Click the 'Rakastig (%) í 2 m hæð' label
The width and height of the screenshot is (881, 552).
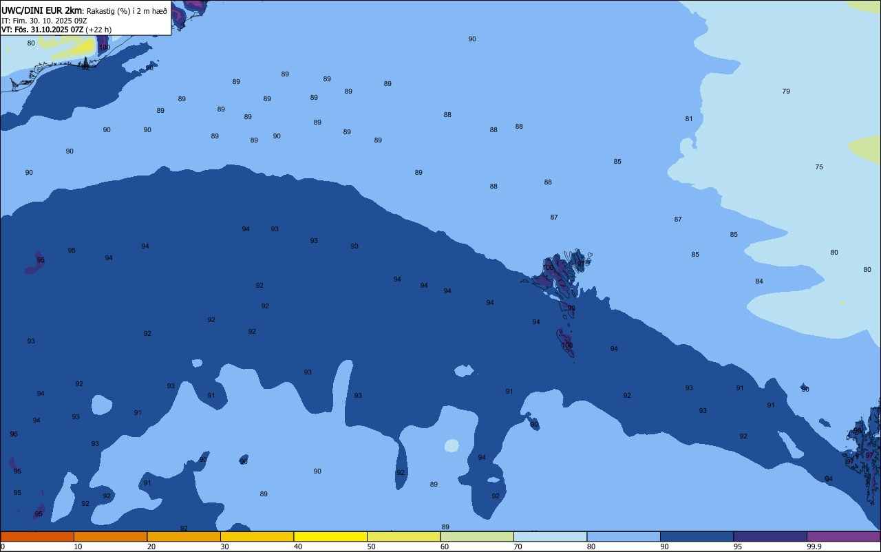pos(127,11)
